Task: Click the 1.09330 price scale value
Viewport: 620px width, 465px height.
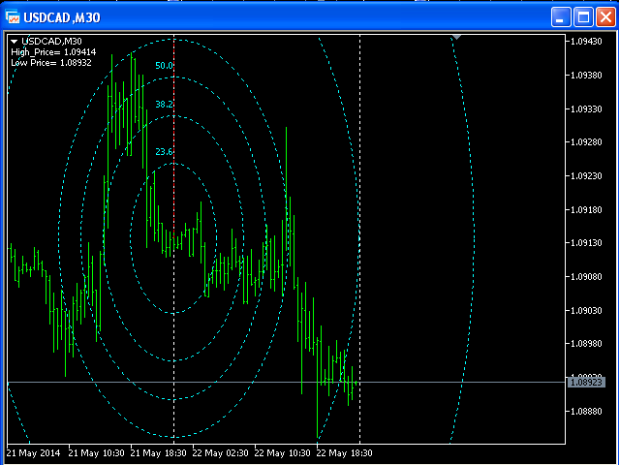Action: 586,108
